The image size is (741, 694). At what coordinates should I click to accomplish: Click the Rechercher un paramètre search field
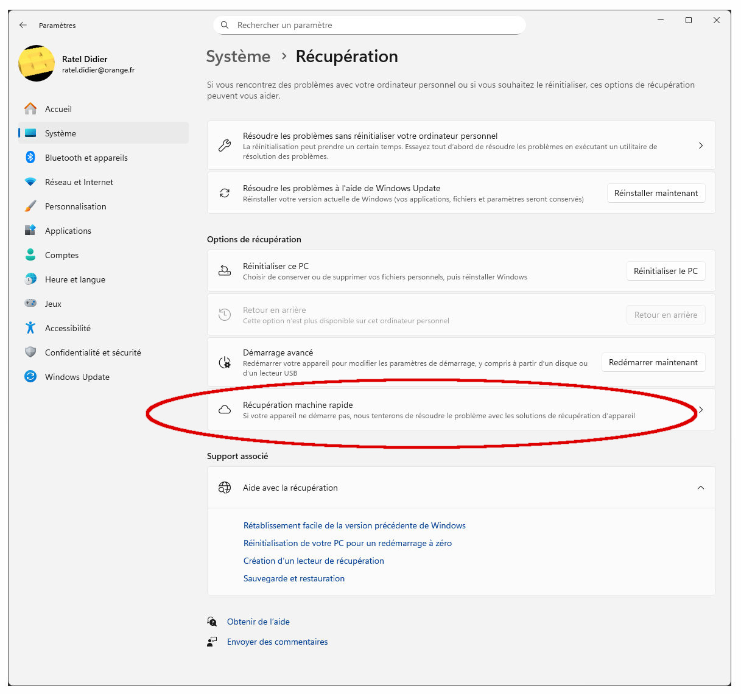tap(370, 25)
